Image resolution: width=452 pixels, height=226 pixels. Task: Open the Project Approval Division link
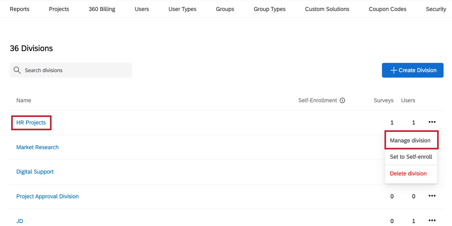coord(48,196)
